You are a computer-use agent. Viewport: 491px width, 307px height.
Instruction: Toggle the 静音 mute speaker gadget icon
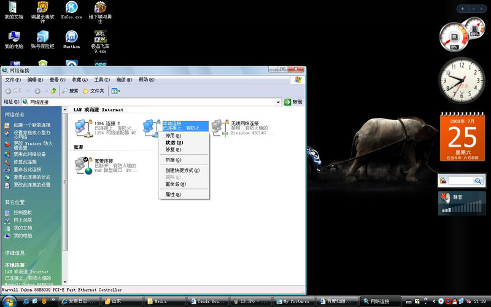click(446, 198)
